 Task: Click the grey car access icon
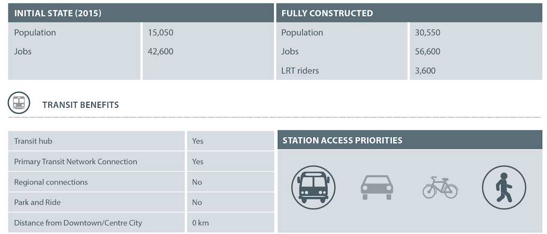point(377,187)
